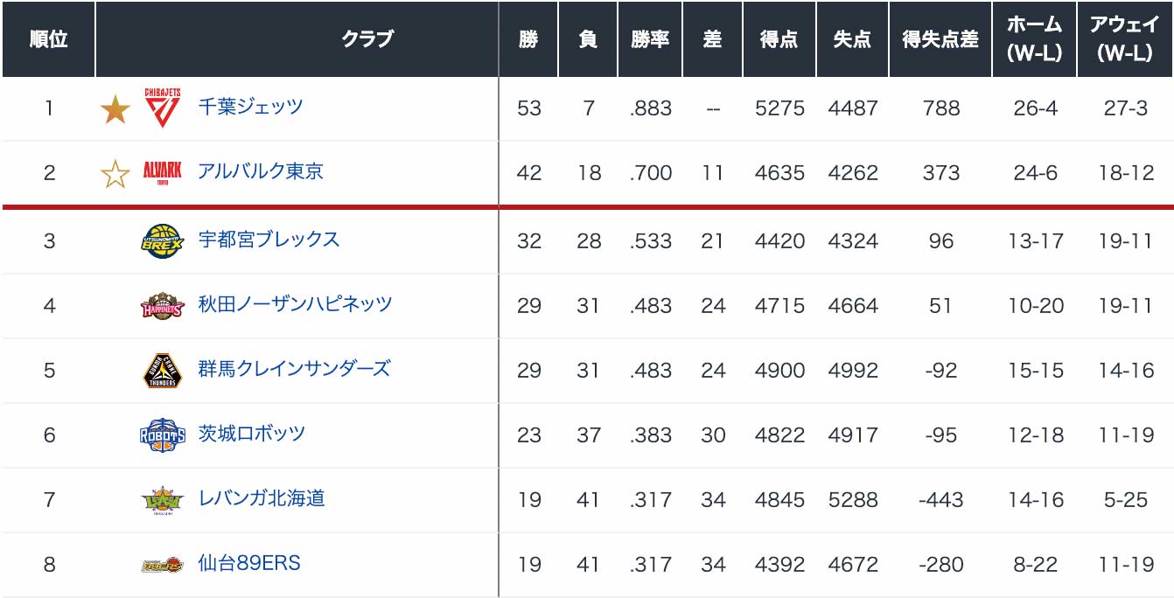Screen dimensions: 1174x598
Task: Click the Alvark Tokyo team logo
Action: [163, 172]
